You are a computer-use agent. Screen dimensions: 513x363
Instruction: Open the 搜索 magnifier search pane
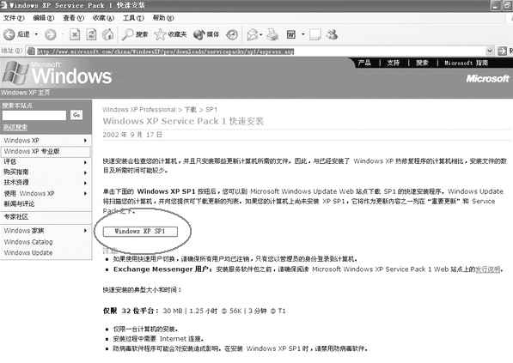coord(134,34)
